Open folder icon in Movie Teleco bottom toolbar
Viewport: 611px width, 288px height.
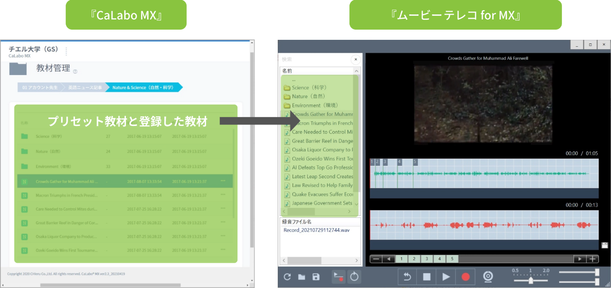click(301, 277)
